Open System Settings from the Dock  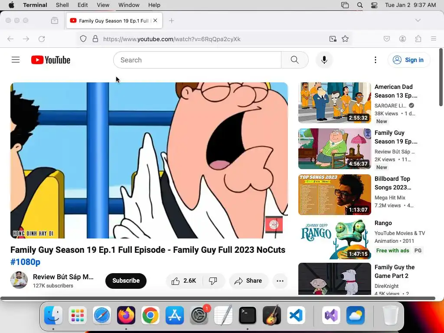point(199,315)
